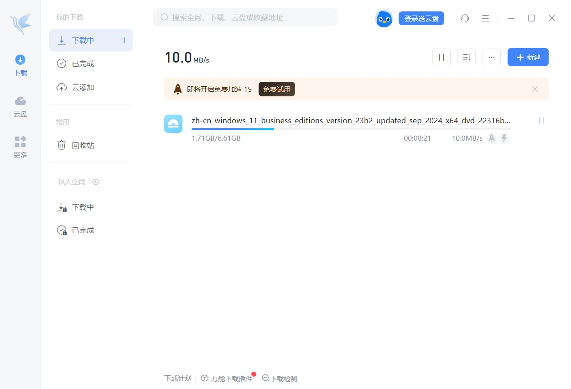This screenshot has height=389, width=571.
Task: Open the hamburger main menu
Action: 485,18
